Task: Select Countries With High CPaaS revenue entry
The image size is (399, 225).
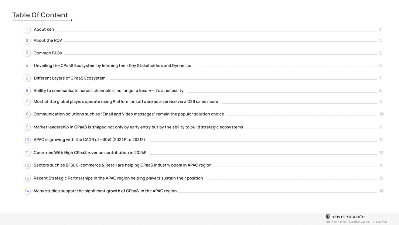Action: click(x=90, y=153)
